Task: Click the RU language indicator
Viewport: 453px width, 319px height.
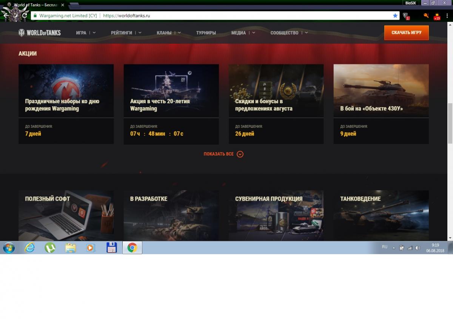Action: (x=385, y=247)
